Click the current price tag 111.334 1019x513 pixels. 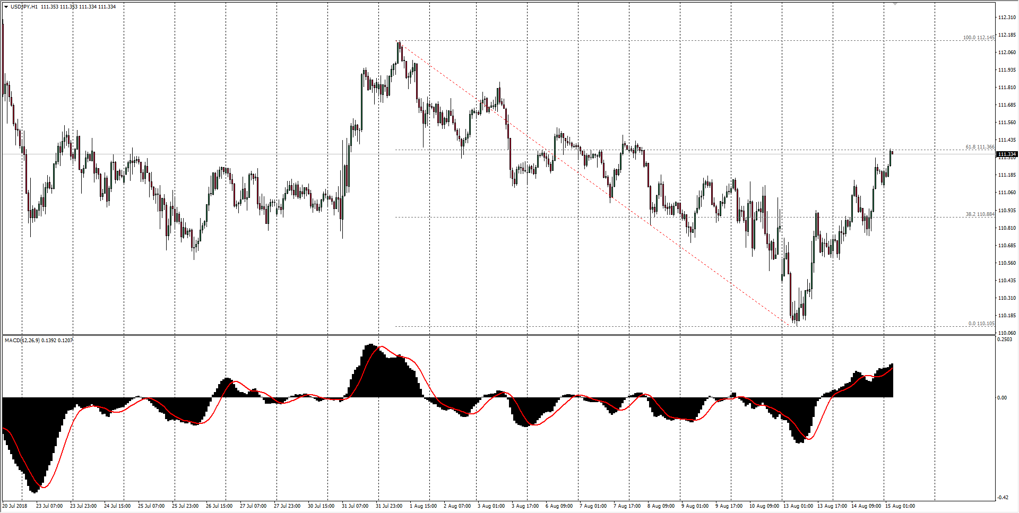(1007, 154)
